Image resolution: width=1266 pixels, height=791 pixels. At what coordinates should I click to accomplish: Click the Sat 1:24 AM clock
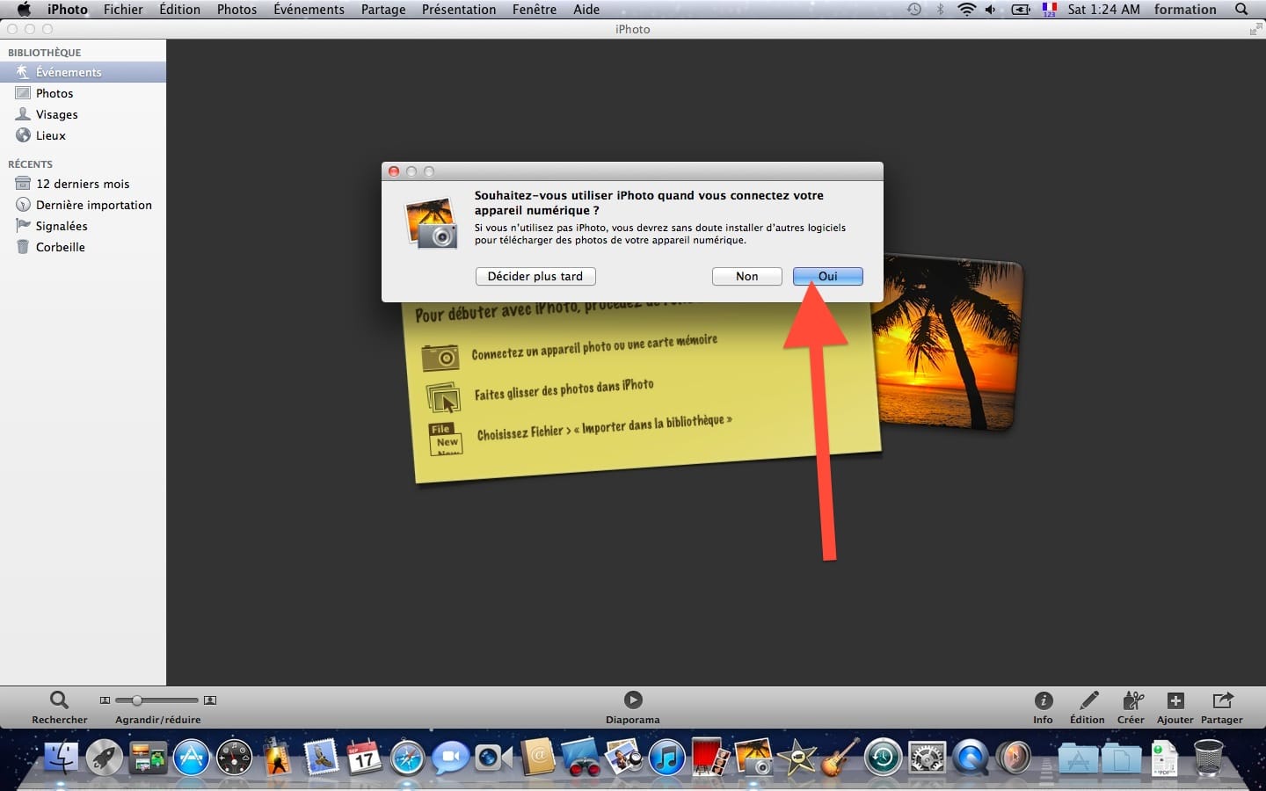pyautogui.click(x=1104, y=10)
